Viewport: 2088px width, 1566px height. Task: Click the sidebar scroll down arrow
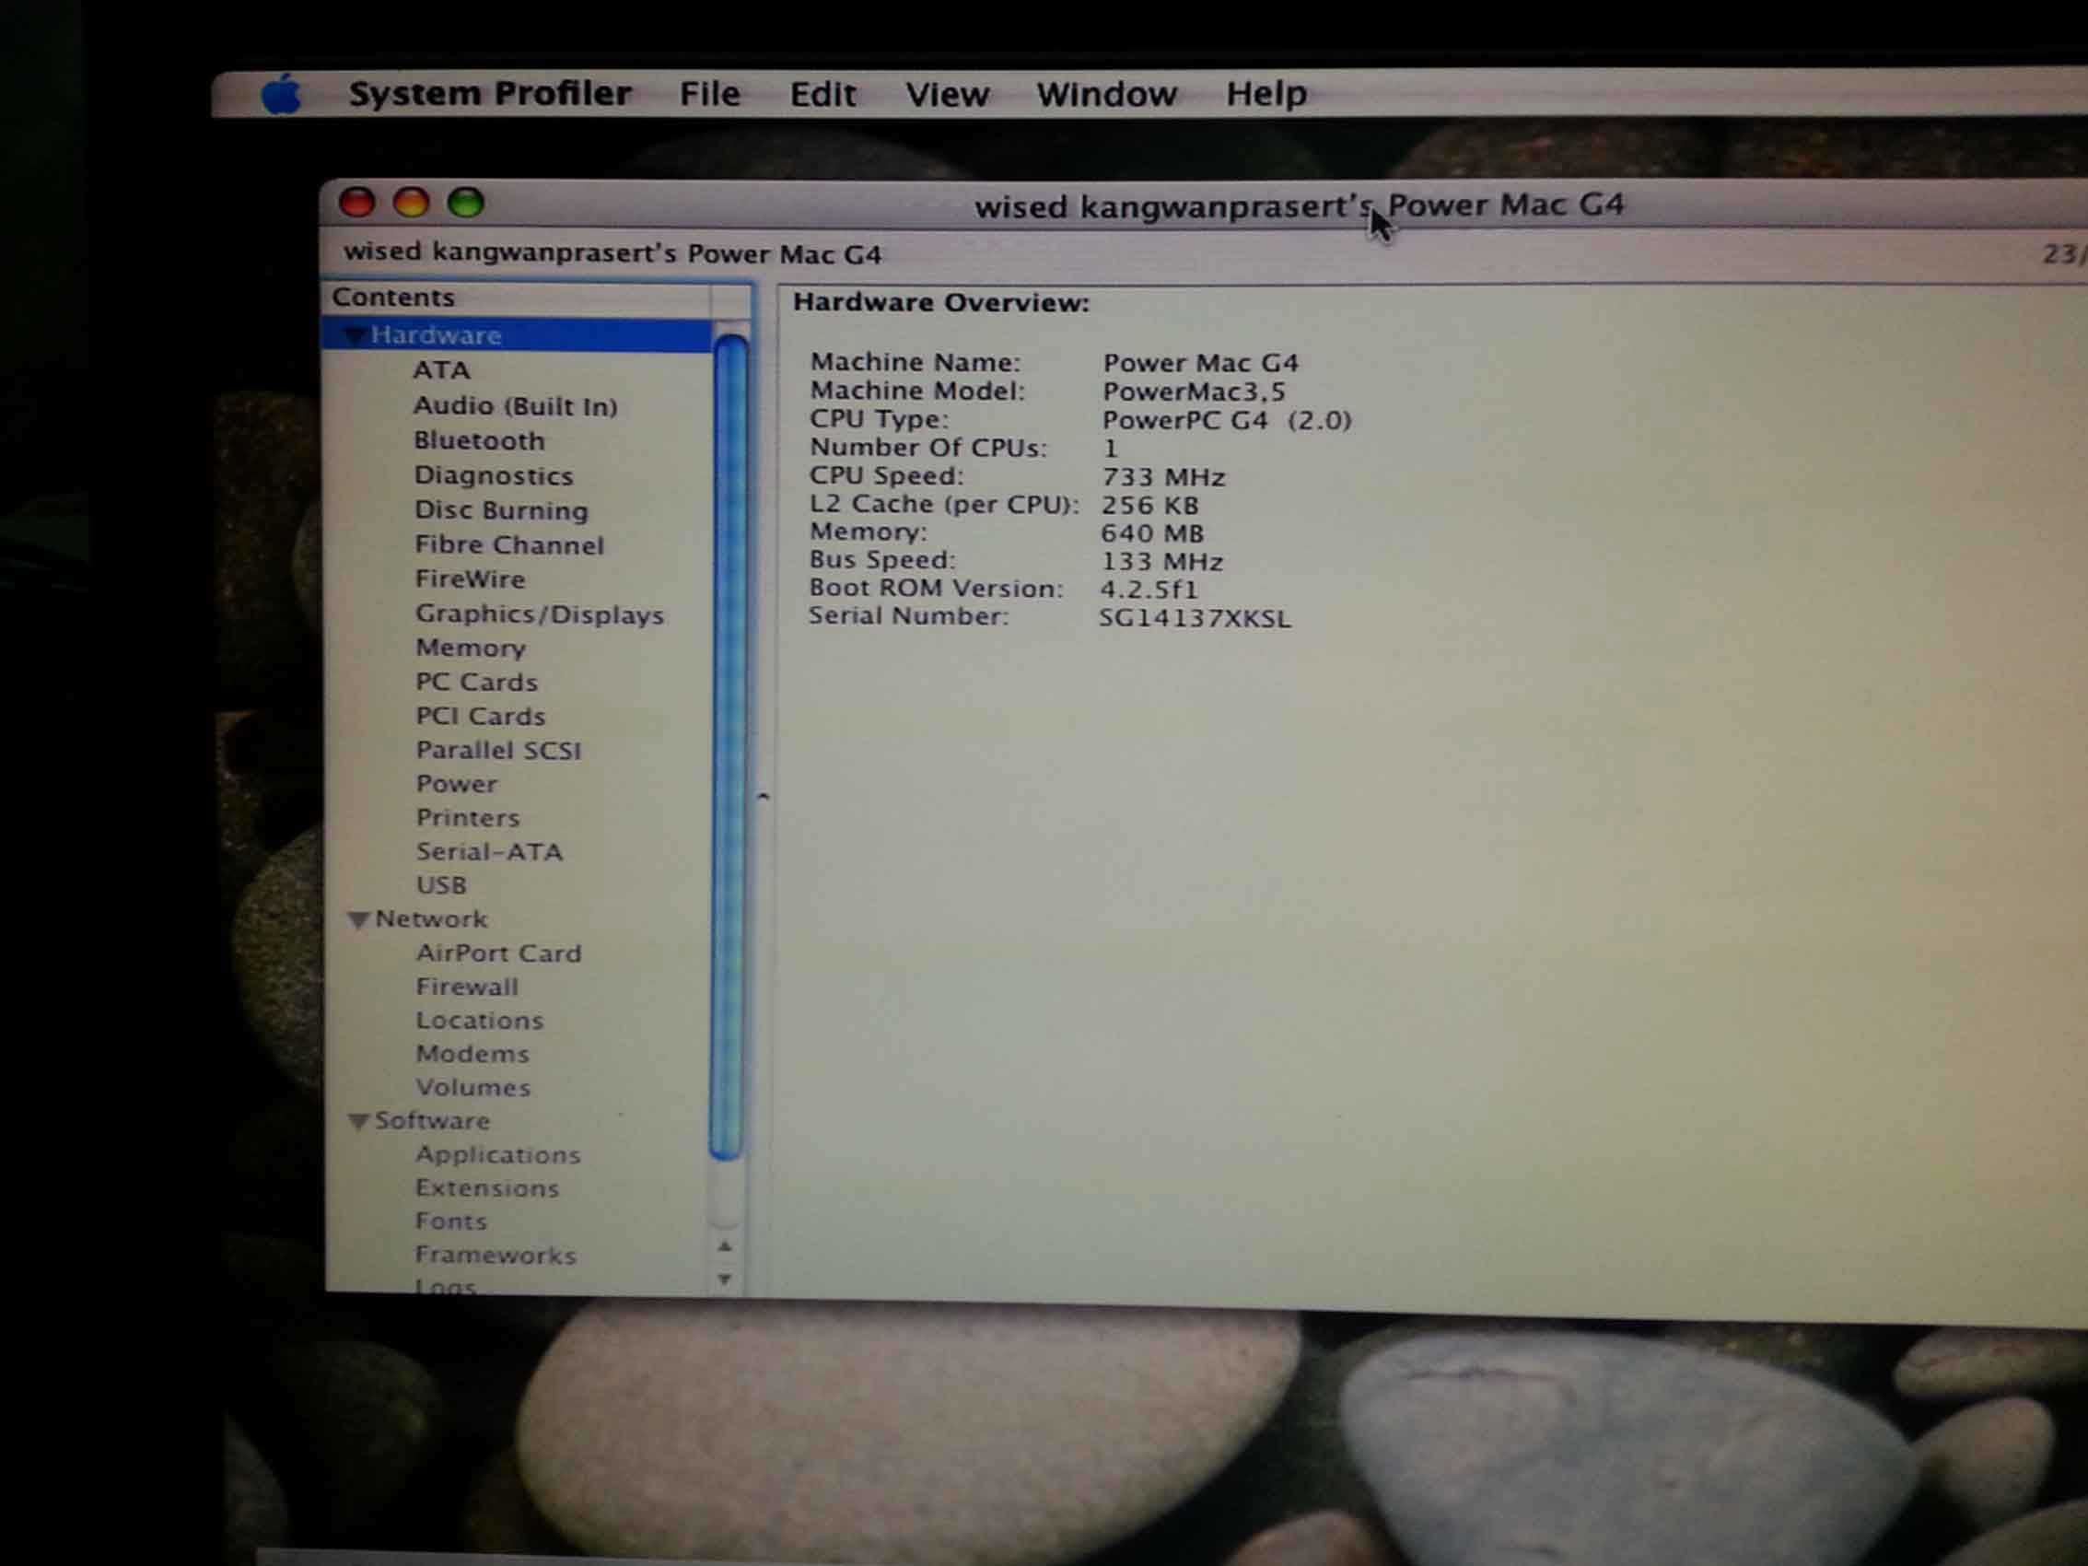pos(725,1280)
